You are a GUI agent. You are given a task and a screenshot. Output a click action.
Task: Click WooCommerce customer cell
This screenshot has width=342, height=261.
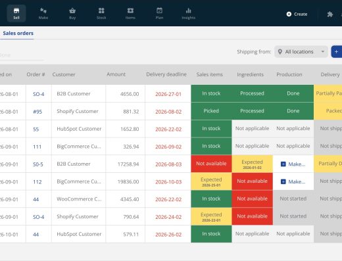(x=79, y=199)
